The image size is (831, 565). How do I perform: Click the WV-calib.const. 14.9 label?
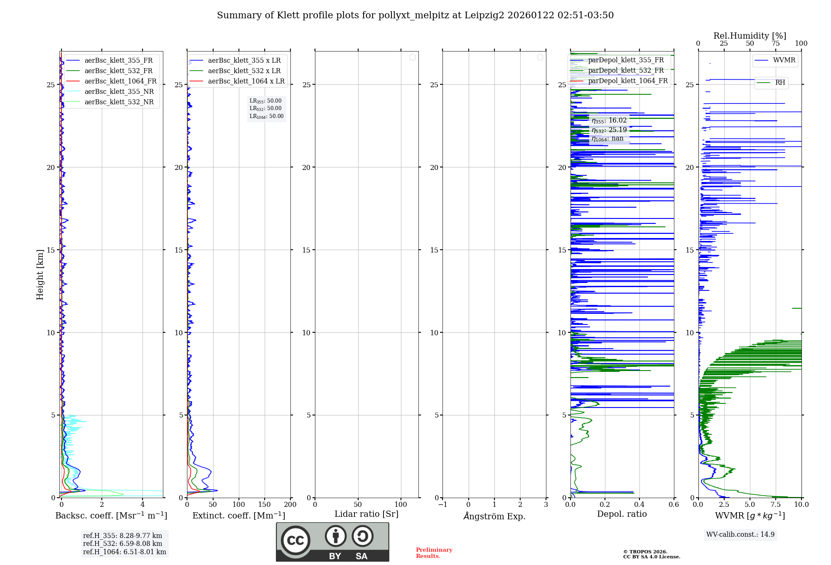tap(740, 534)
